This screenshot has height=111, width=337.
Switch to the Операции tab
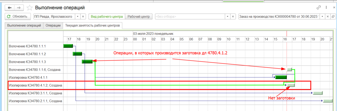[53, 25]
